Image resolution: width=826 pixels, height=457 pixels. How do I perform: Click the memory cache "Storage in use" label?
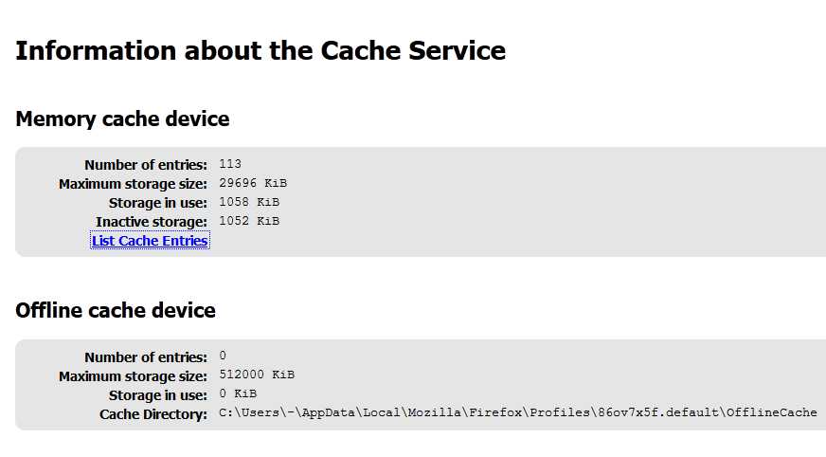[157, 203]
